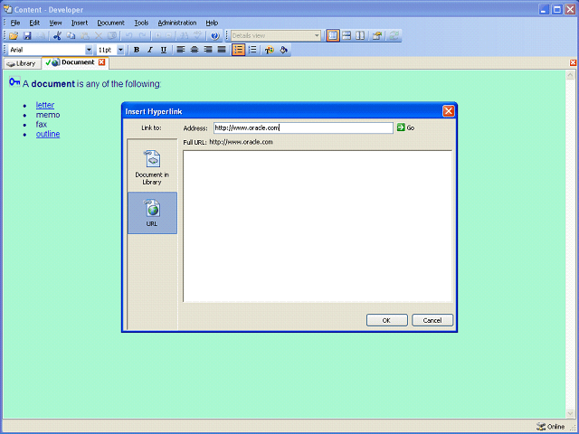Align text right
The height and width of the screenshot is (434, 579).
coord(208,50)
